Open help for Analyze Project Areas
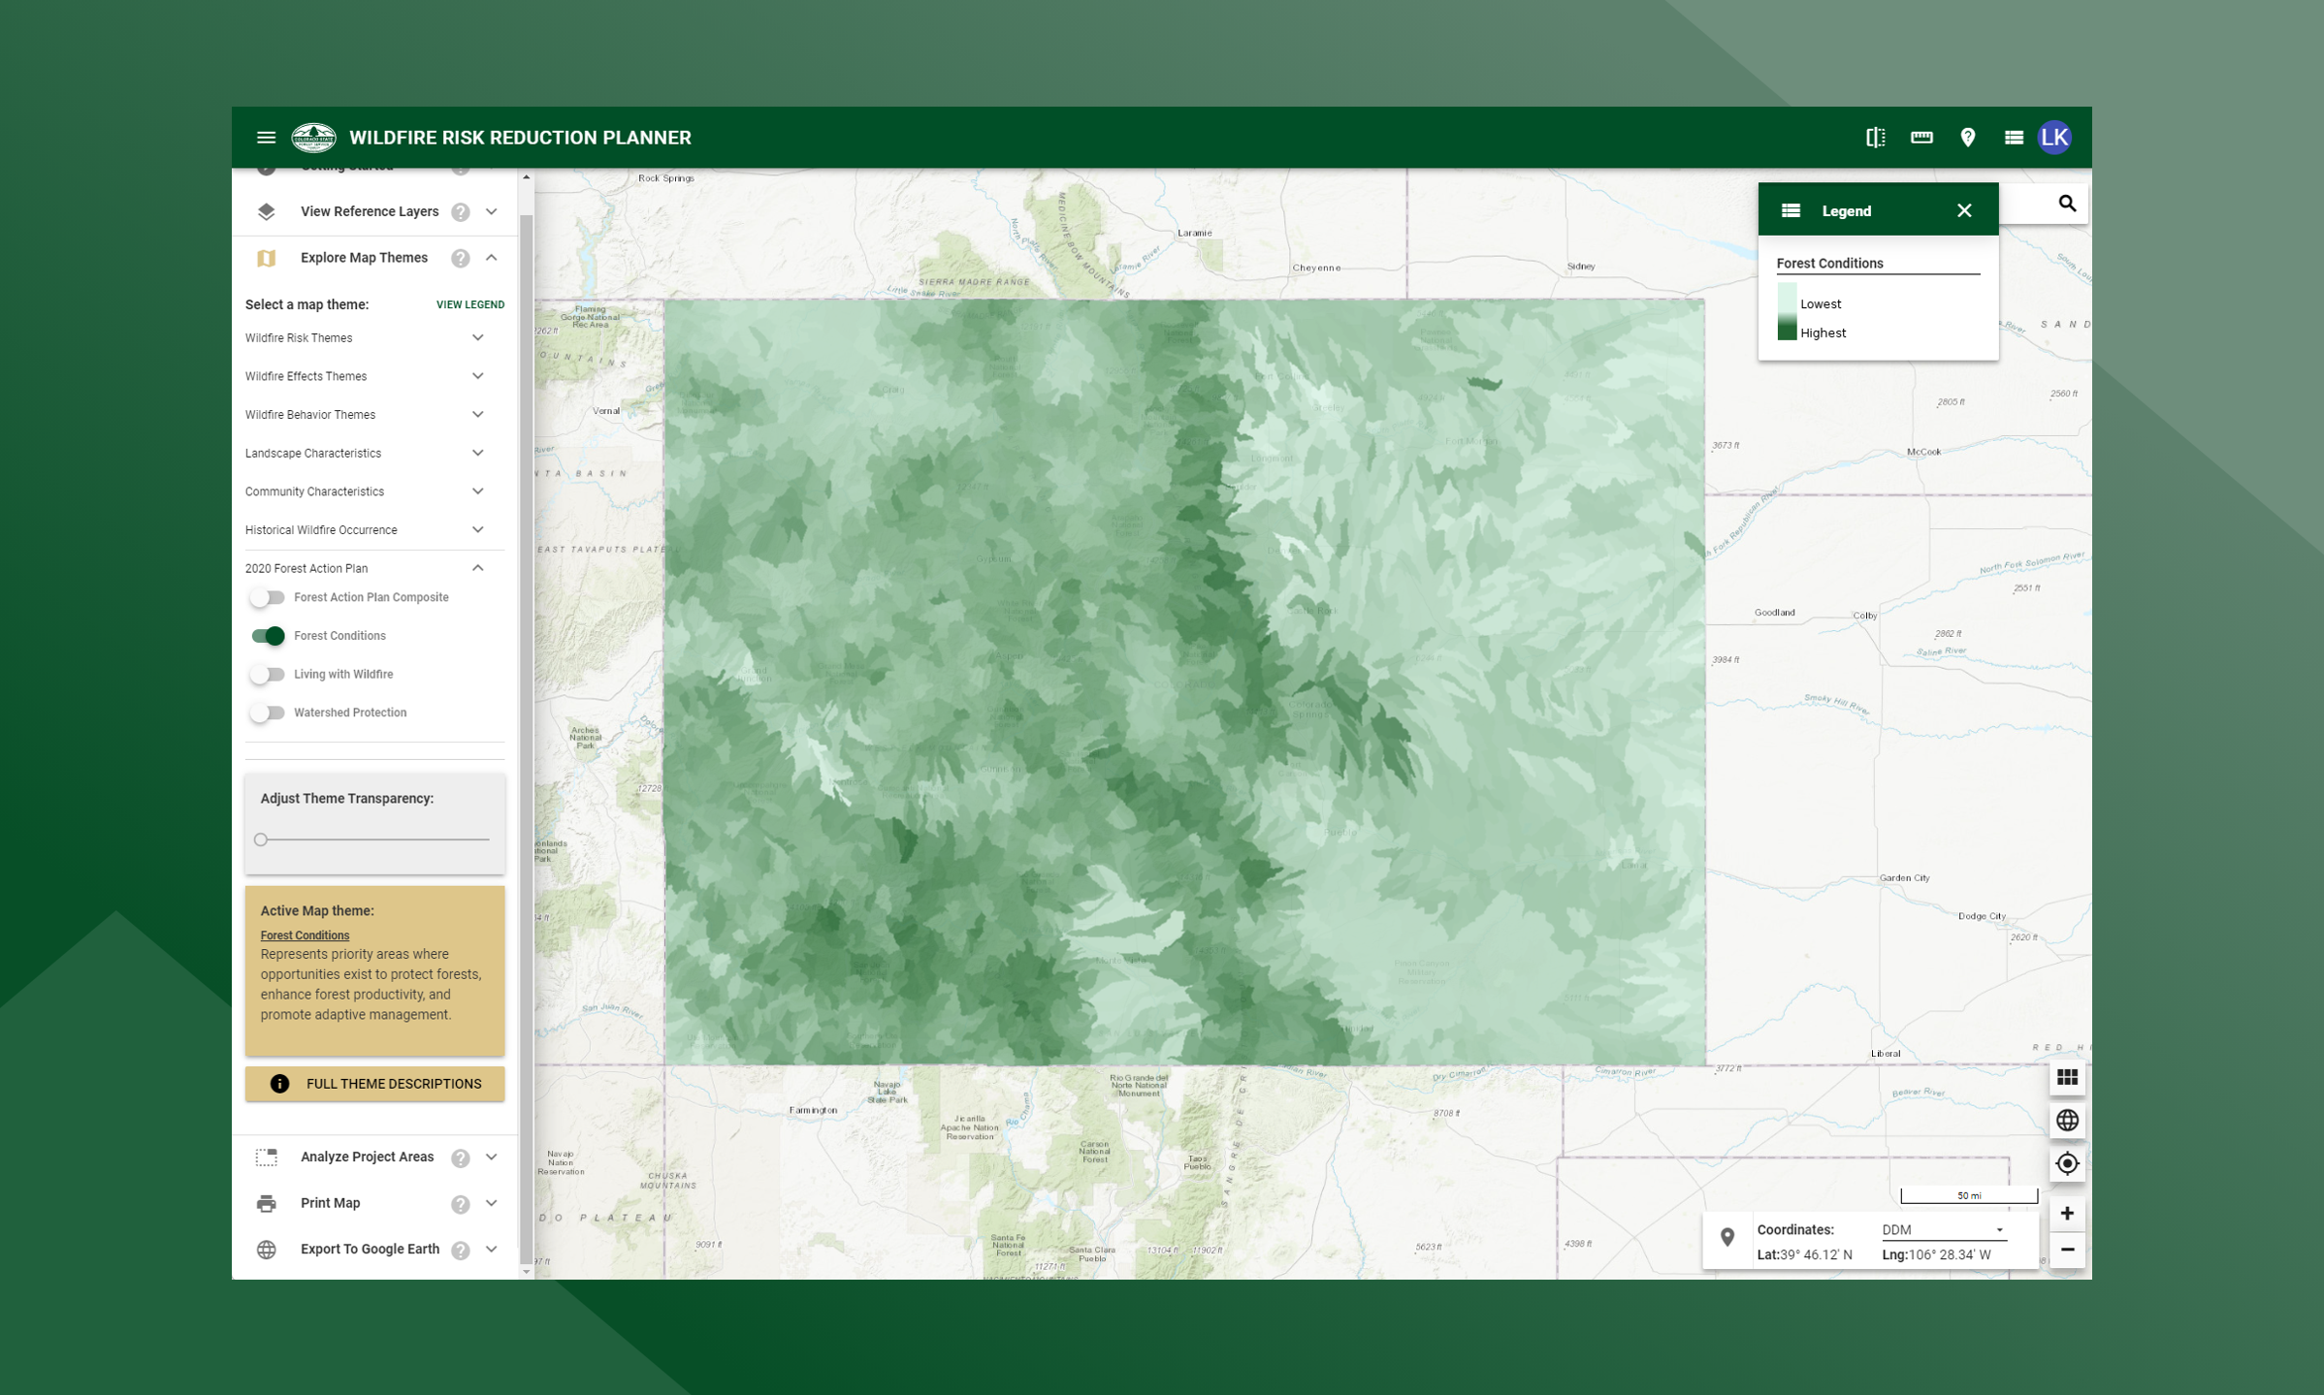Screen dimensions: 2324x1395 (x=461, y=1157)
